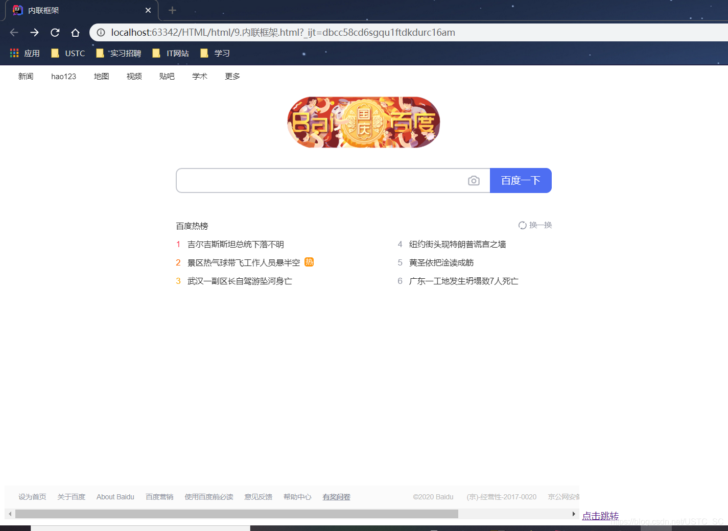Viewport: 728px width, 531px height.
Task: Open the 实习招聘 bookmark folder
Action: pos(119,53)
